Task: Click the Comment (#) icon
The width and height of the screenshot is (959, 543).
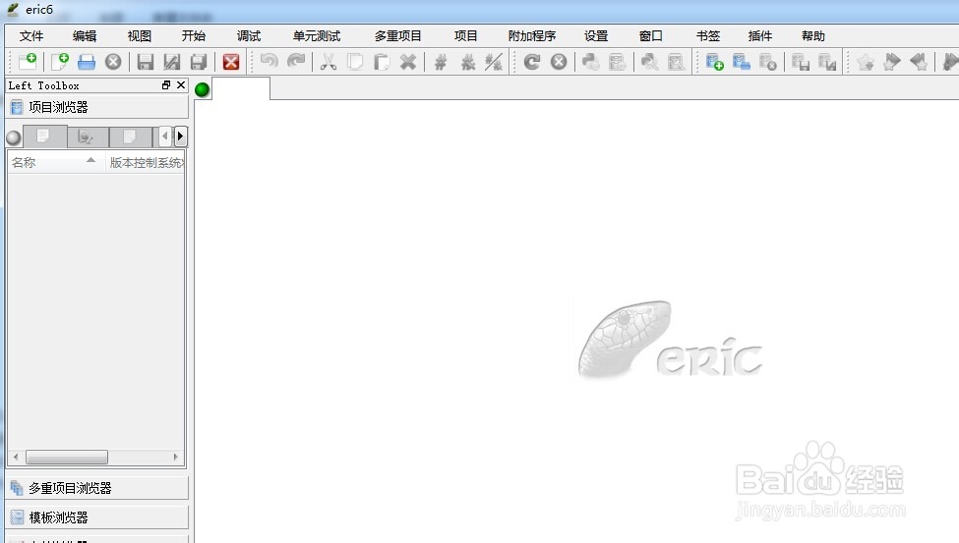Action: (441, 62)
